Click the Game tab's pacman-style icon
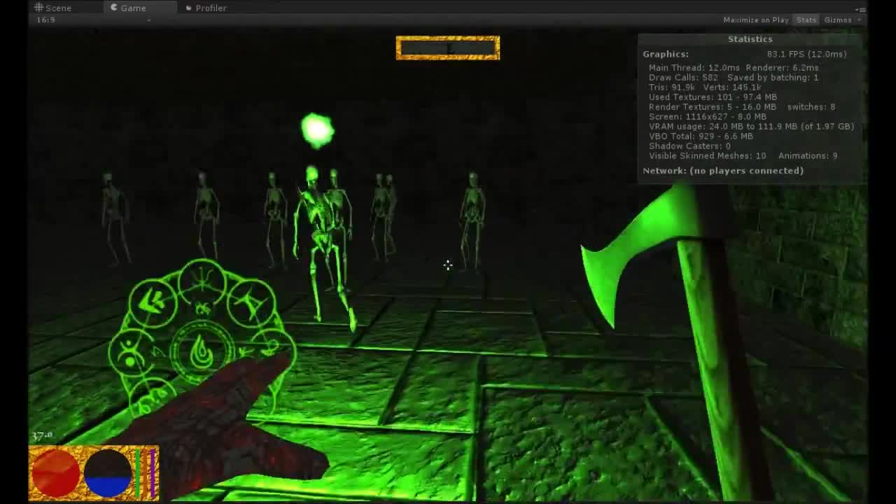 pos(113,8)
